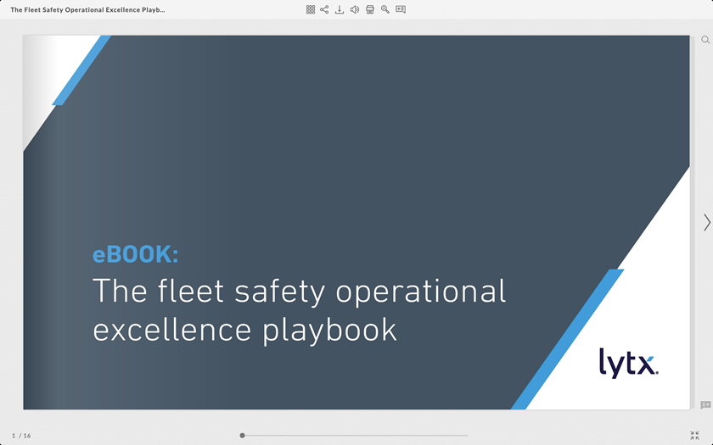This screenshot has width=713, height=445.
Task: Click the eBOOK heading on the cover
Action: 135,254
